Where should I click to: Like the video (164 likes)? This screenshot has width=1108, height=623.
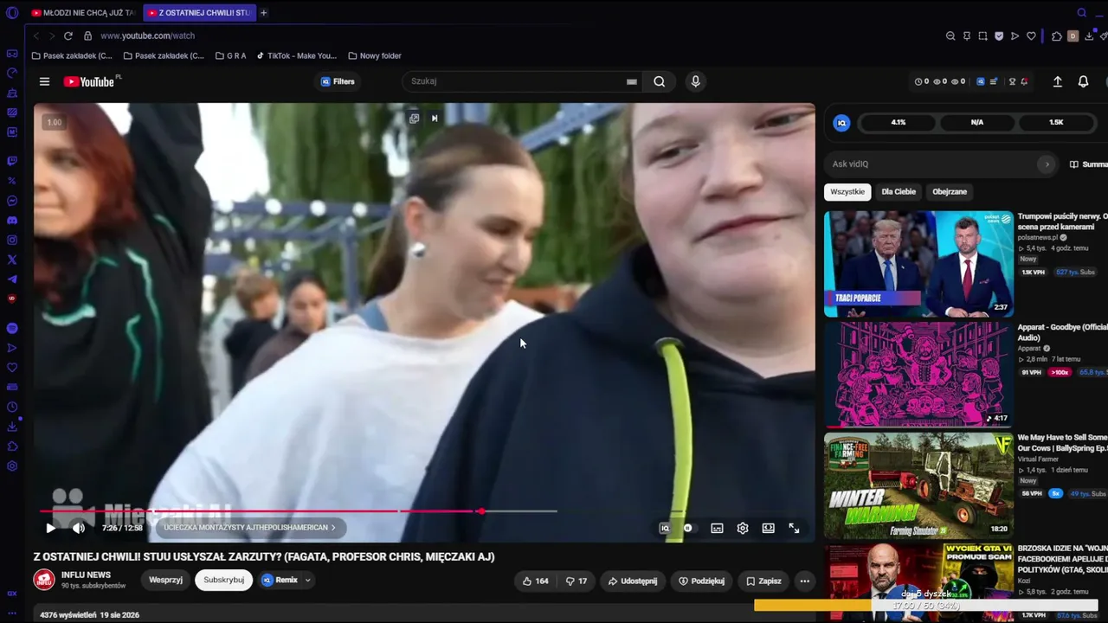point(535,581)
